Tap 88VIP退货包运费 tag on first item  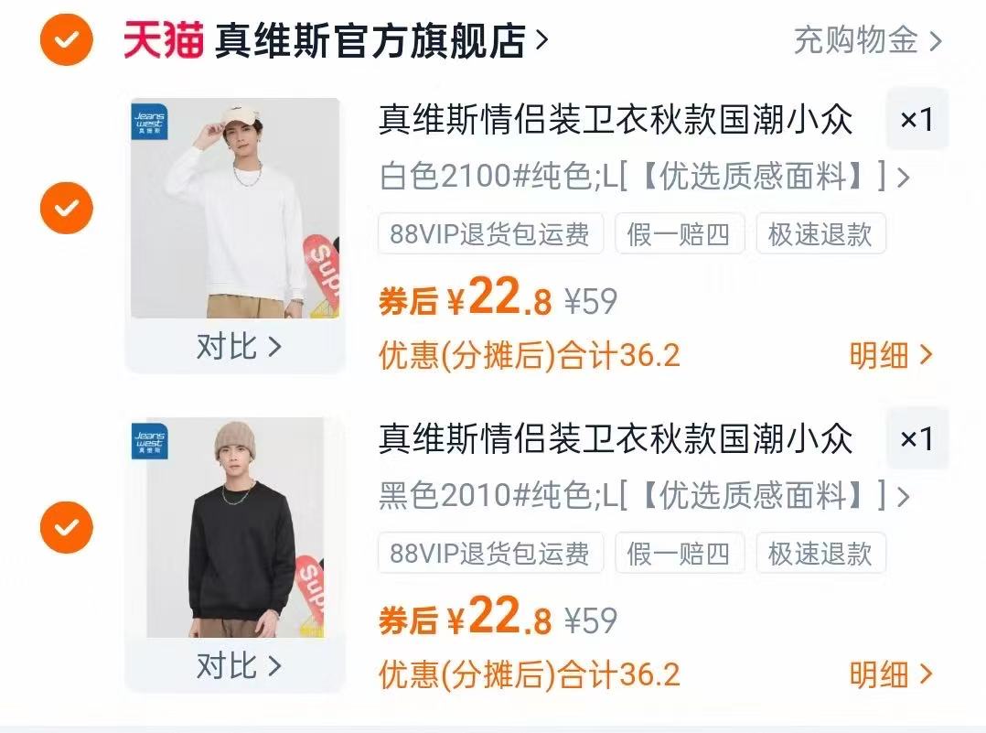coord(490,234)
